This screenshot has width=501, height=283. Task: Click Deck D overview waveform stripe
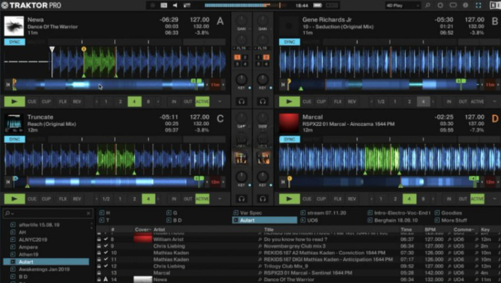[x=383, y=182]
